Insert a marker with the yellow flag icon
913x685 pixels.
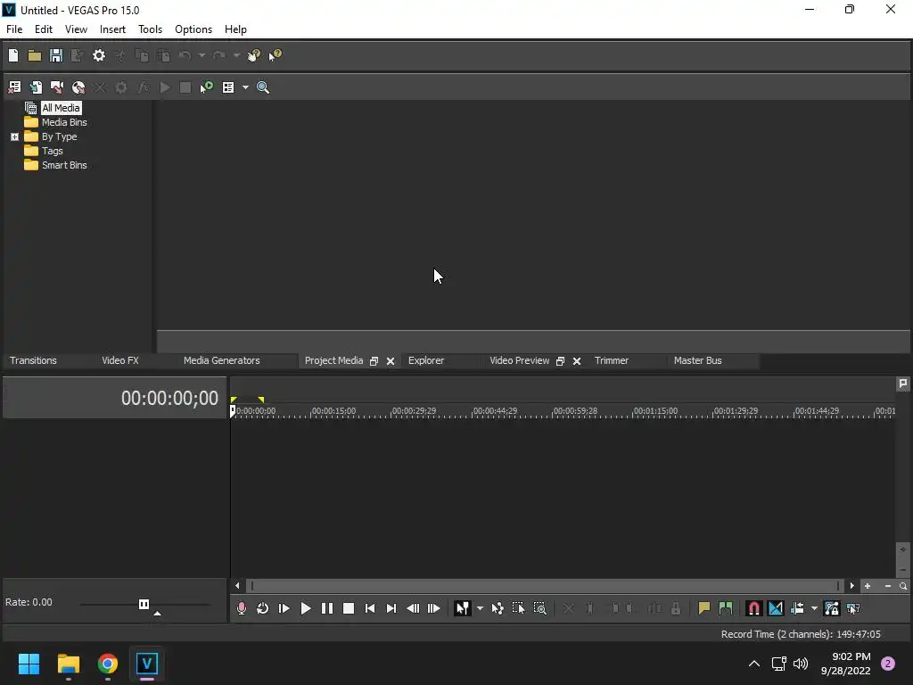(704, 608)
